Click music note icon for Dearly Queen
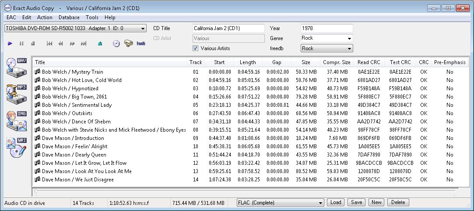The width and height of the screenshot is (474, 211). [x=38, y=155]
